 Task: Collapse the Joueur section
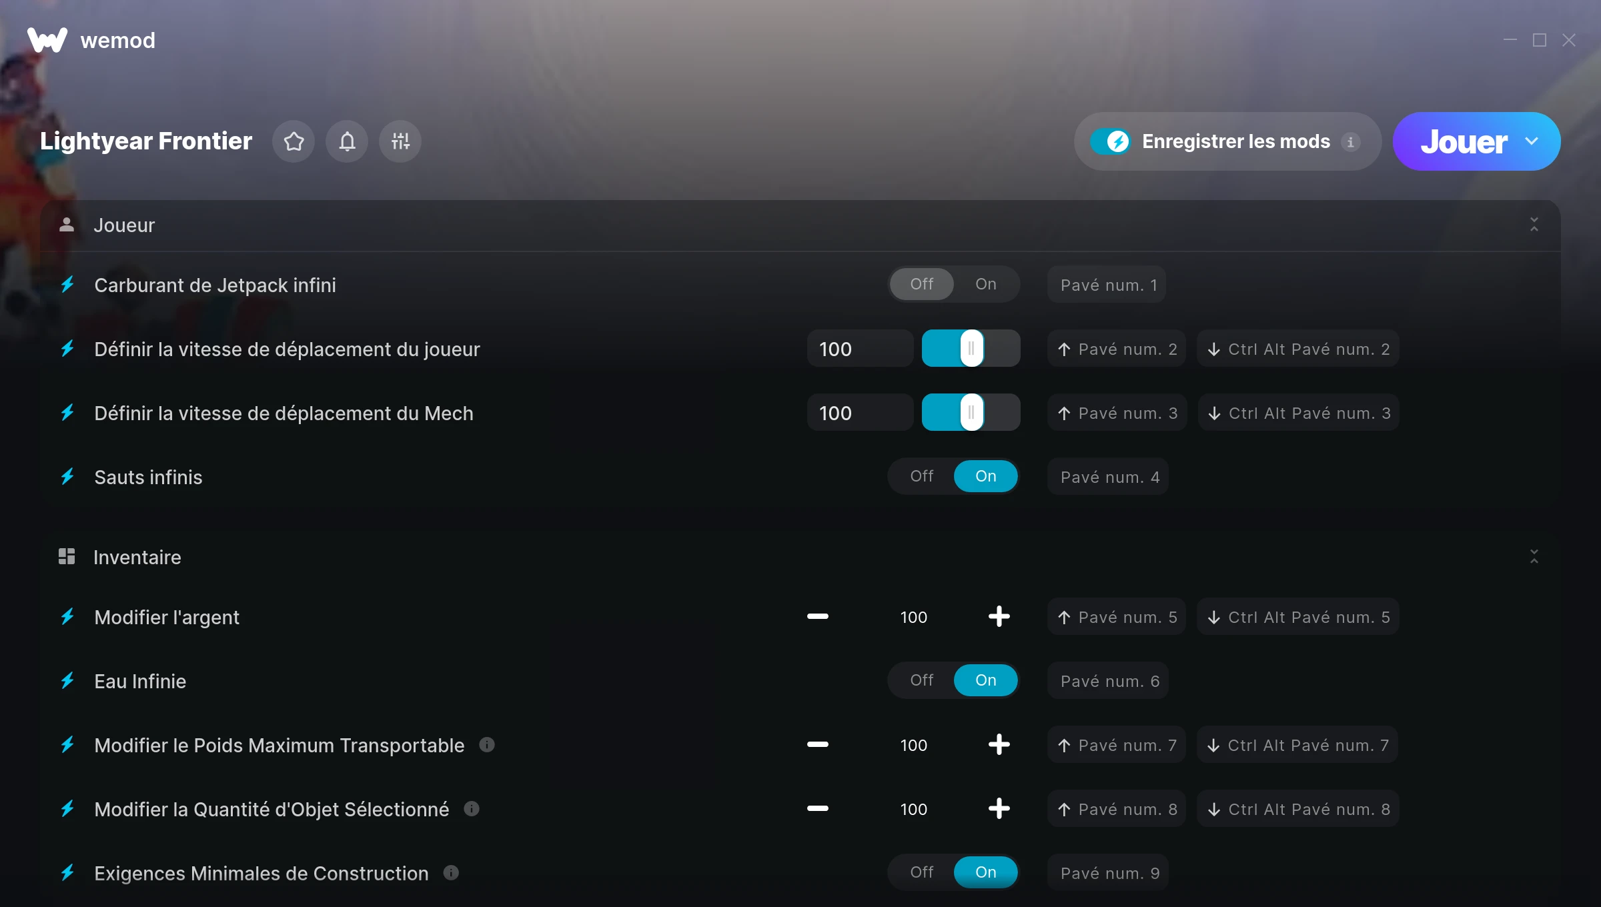click(1534, 225)
